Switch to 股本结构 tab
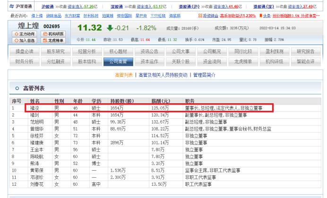This screenshot has height=198, width=327. pos(87,62)
